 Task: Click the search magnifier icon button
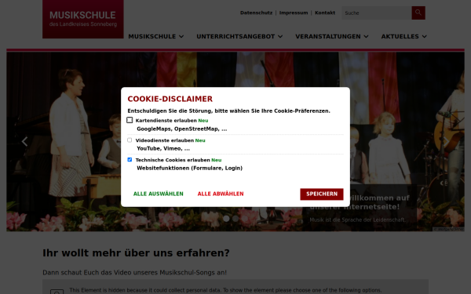418,13
